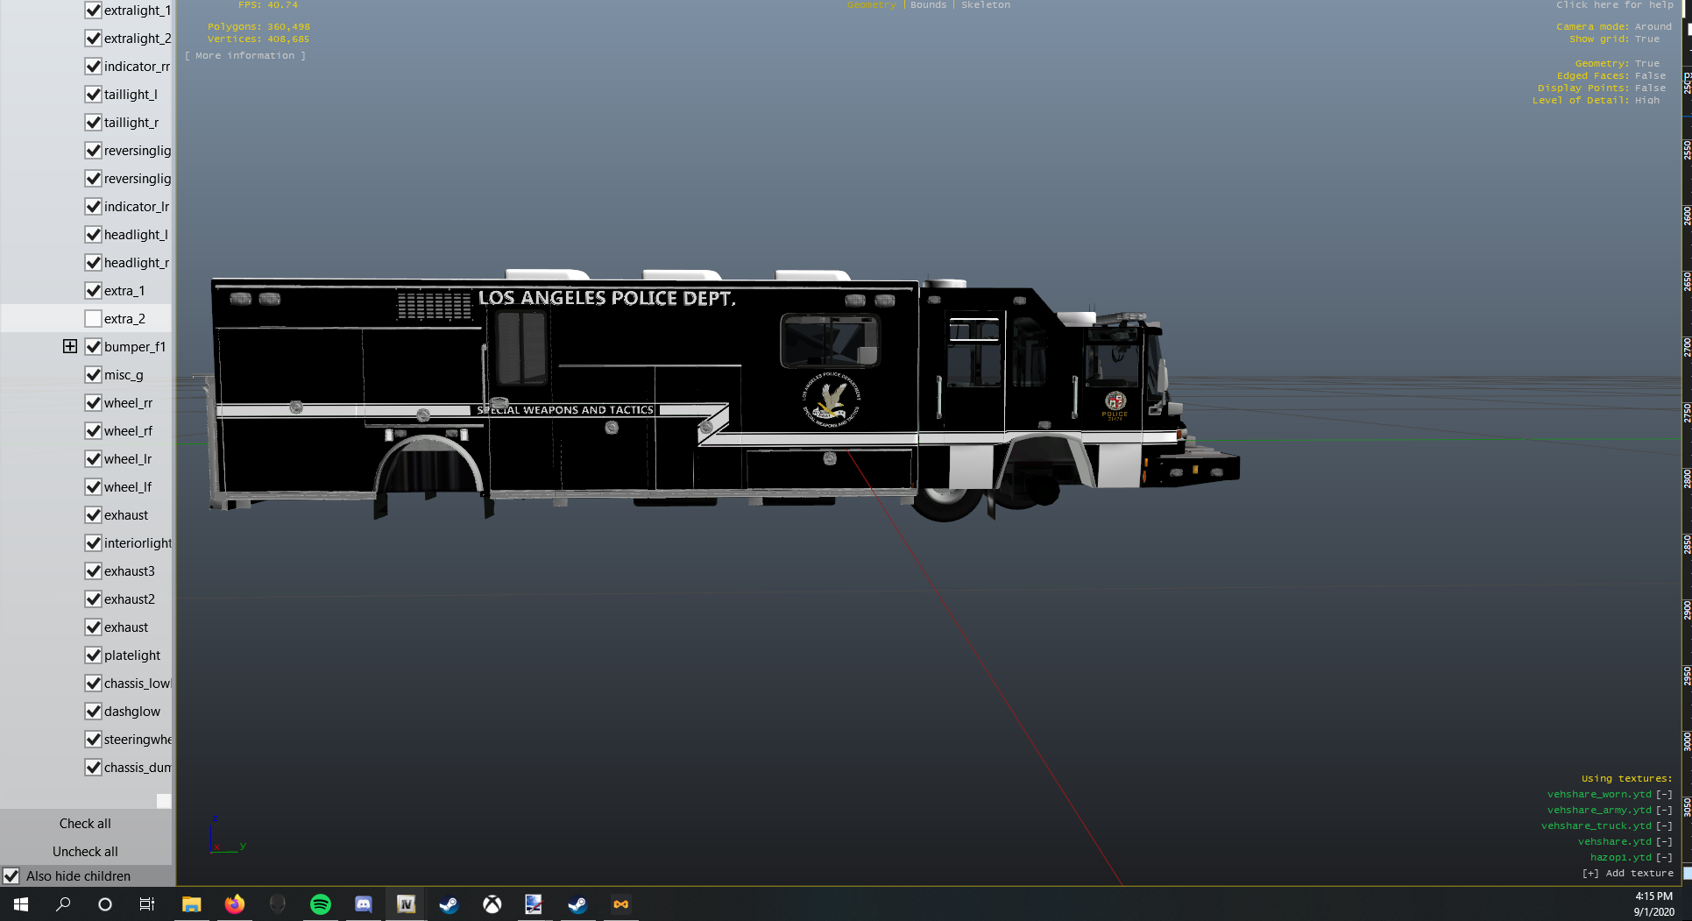1692x921 pixels.
Task: Remove the vehshare_worn.ytd texture
Action: [x=1664, y=794]
